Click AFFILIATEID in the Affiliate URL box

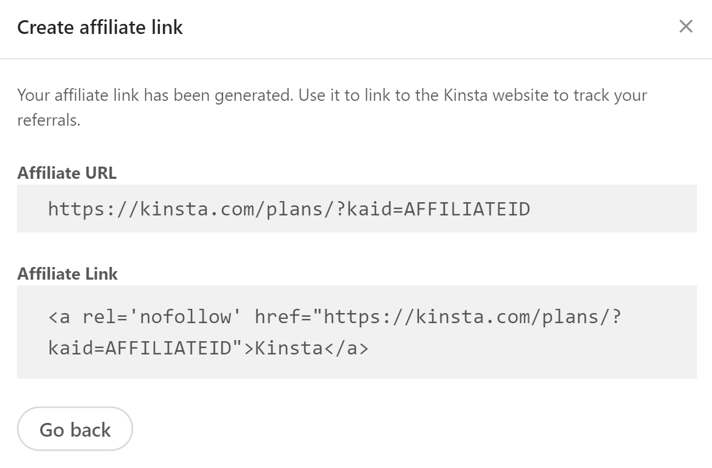point(467,209)
